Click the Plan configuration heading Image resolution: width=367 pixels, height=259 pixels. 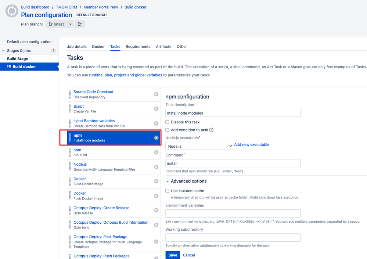coord(47,15)
